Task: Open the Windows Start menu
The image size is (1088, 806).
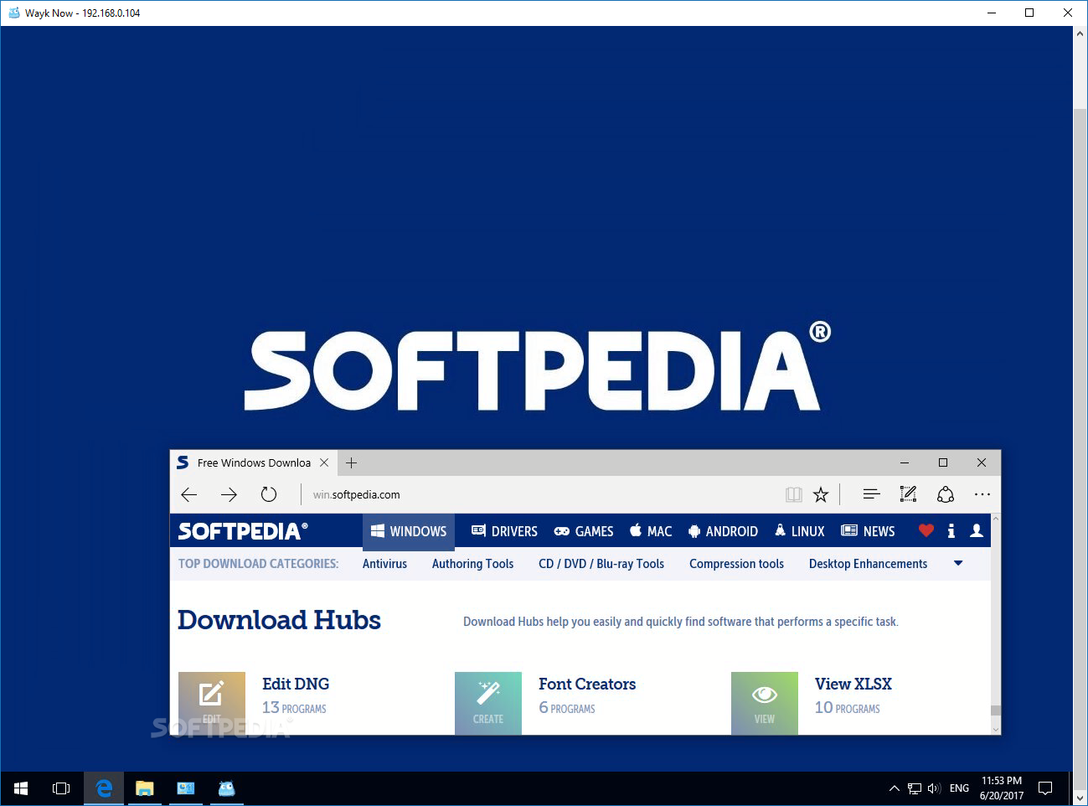Action: click(21, 788)
